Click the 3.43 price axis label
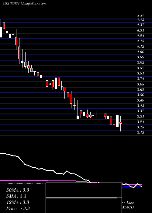Image resolution: width=152 pixels, height=213 pixels. click(140, 106)
